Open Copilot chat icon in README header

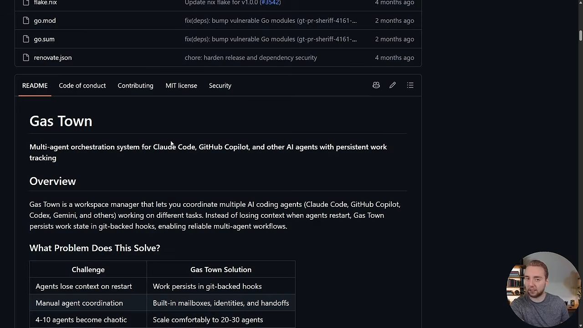[376, 85]
